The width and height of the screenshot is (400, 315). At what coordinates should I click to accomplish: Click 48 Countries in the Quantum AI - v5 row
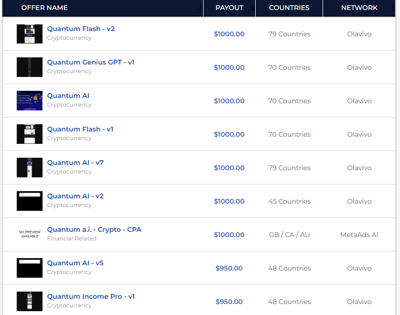tap(289, 268)
